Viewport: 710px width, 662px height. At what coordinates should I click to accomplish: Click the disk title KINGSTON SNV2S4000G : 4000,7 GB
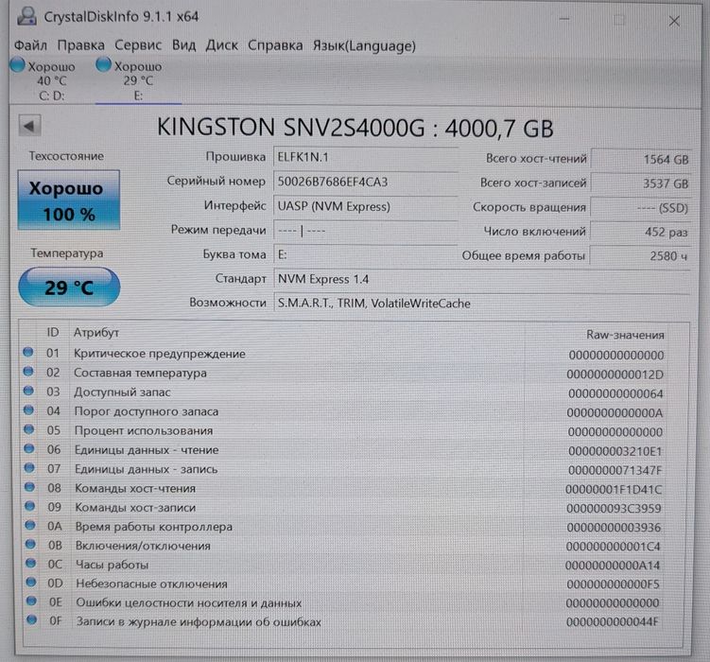[355, 128]
